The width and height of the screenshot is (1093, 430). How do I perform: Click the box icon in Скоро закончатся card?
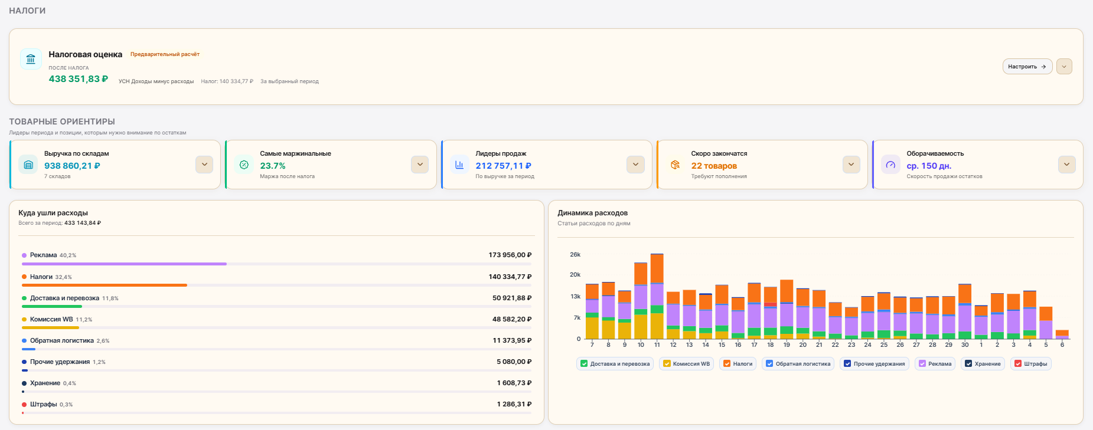coord(675,165)
